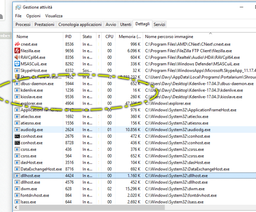Click the atiesrxx.exe process icon

[17, 123]
